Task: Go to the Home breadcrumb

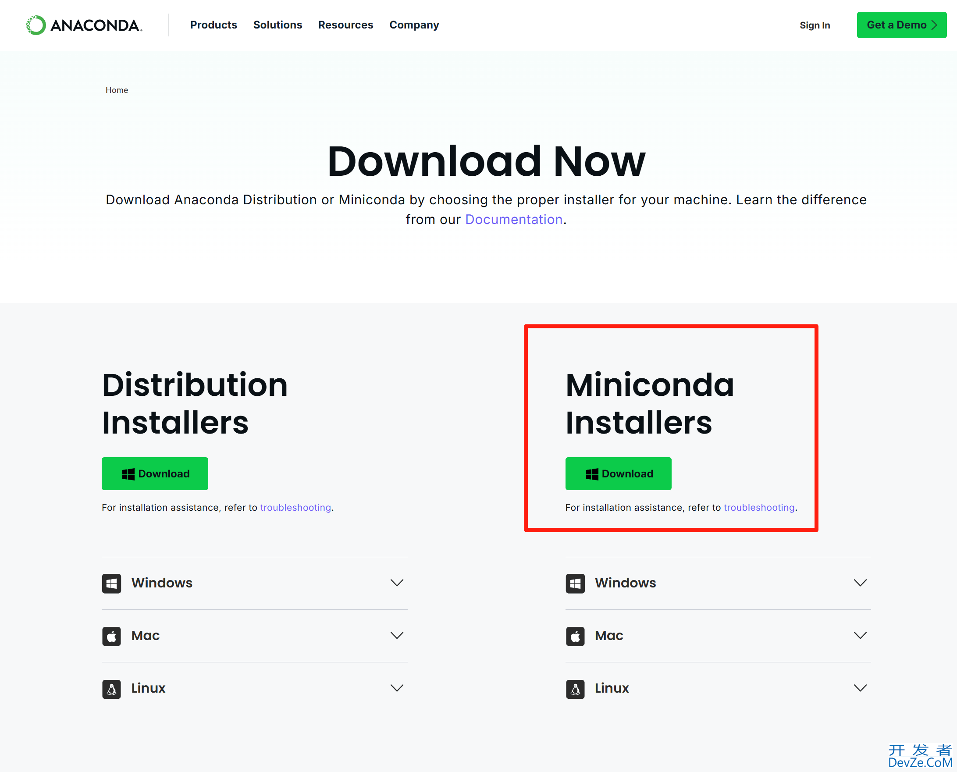Action: (117, 90)
